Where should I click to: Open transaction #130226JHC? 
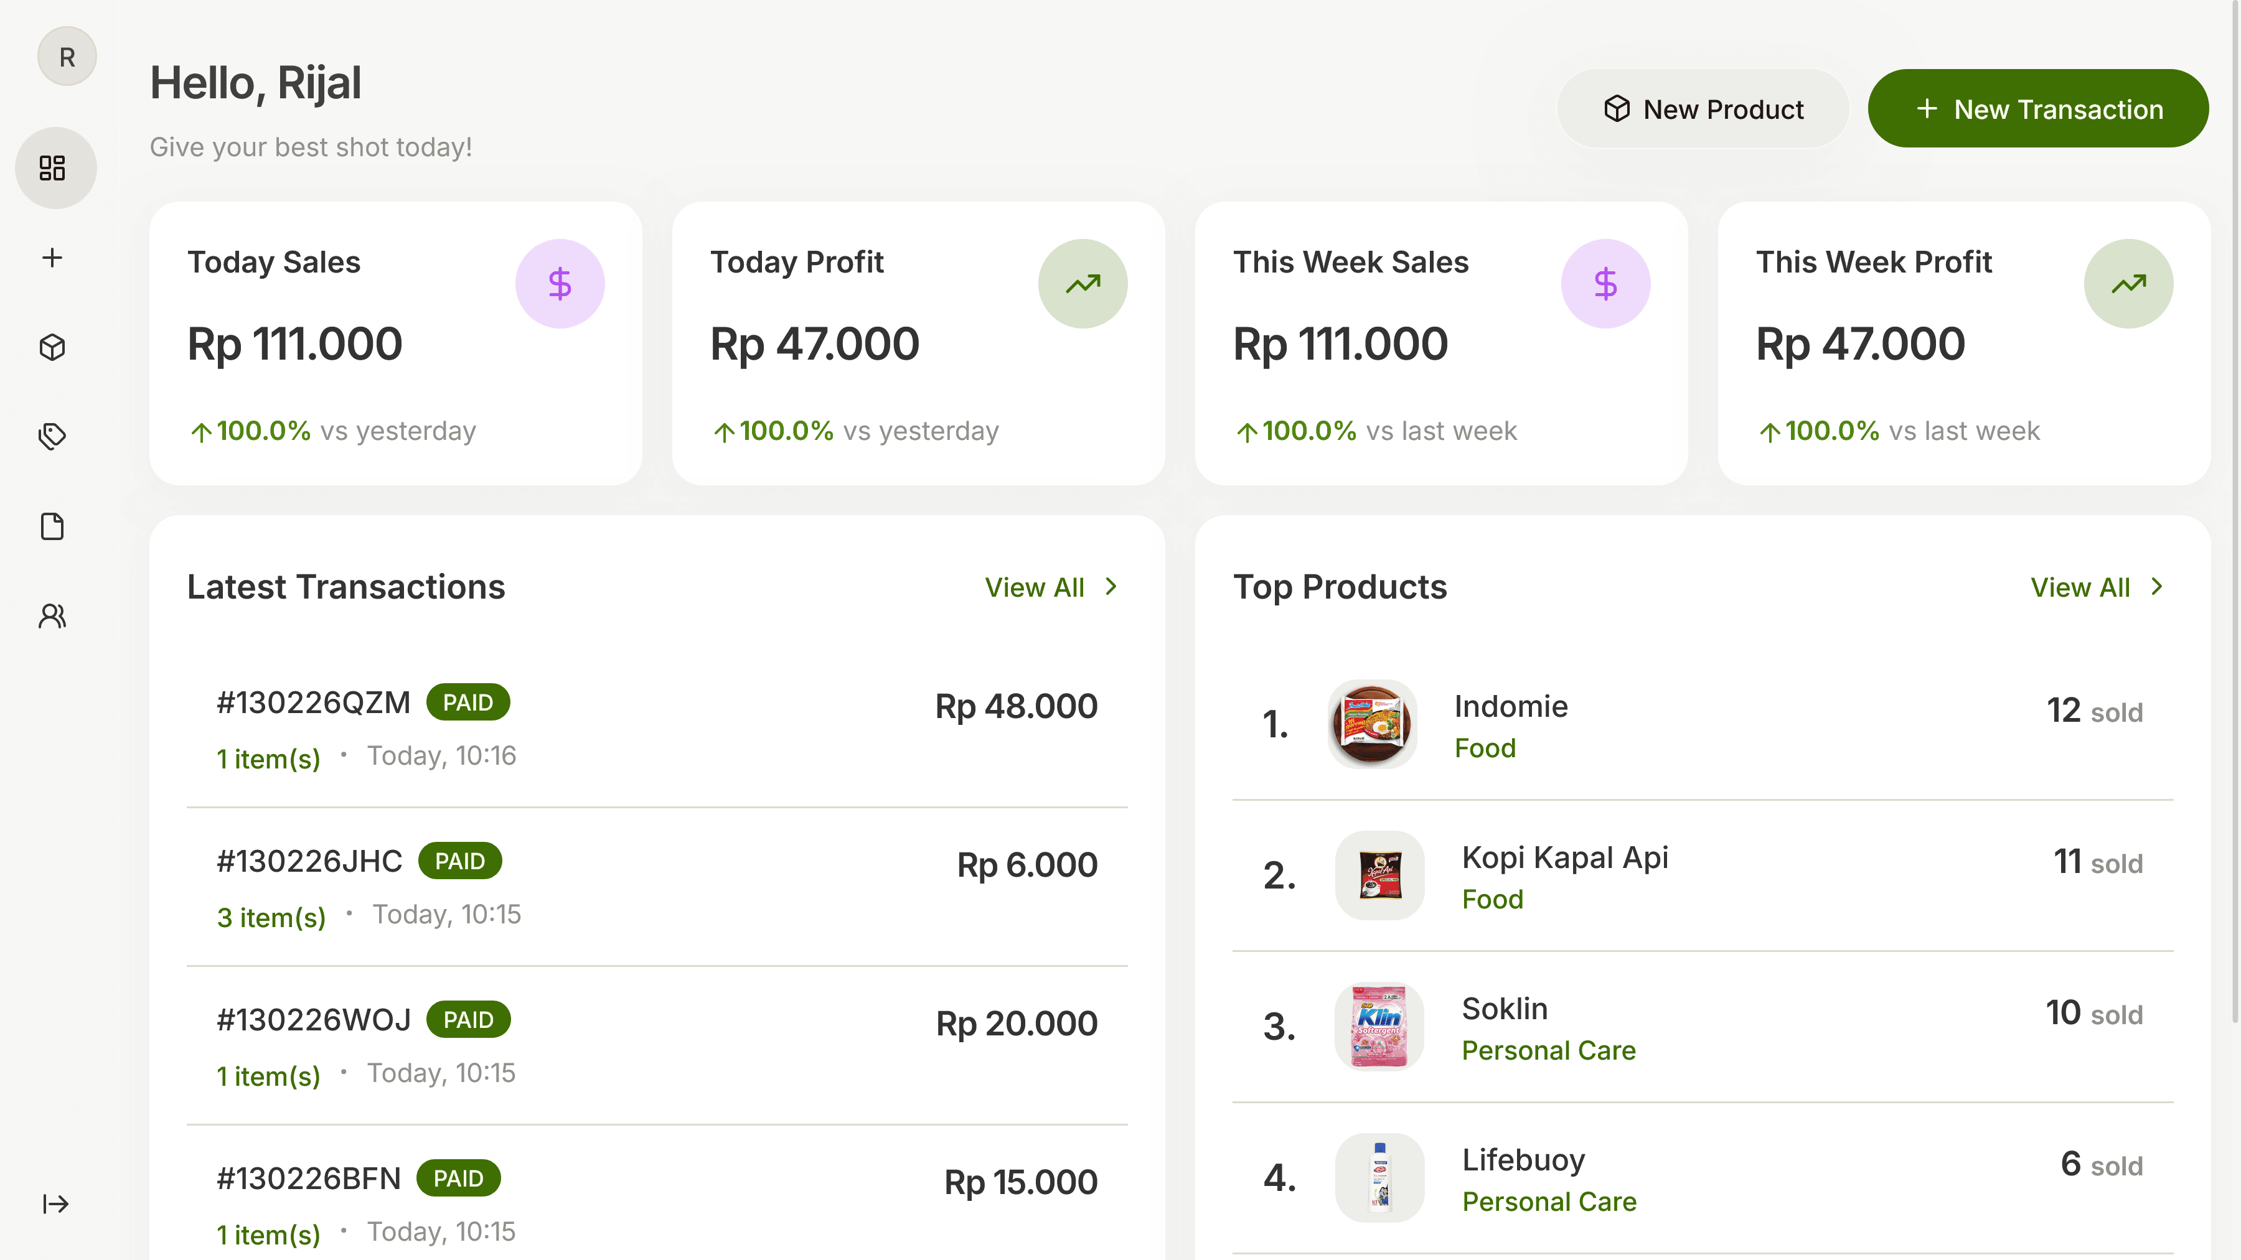click(x=309, y=861)
